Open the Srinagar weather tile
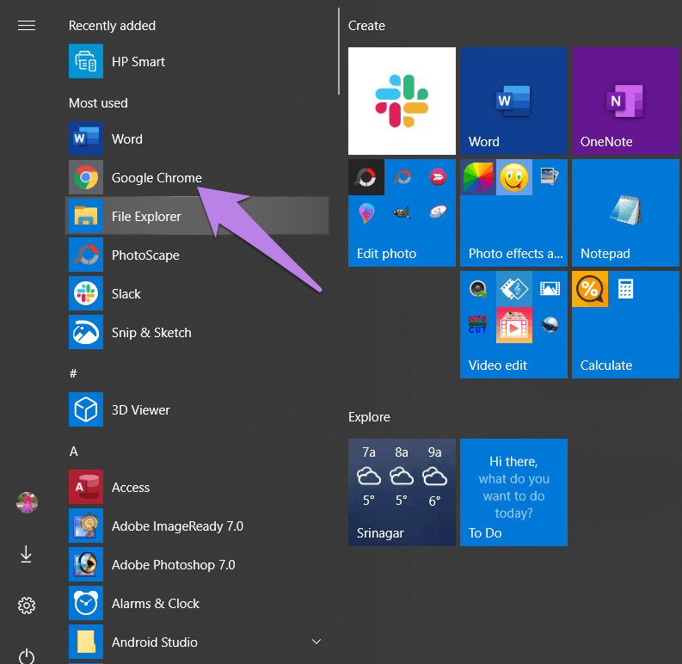The height and width of the screenshot is (664, 682). coord(402,492)
